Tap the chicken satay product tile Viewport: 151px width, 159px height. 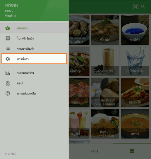point(135,92)
